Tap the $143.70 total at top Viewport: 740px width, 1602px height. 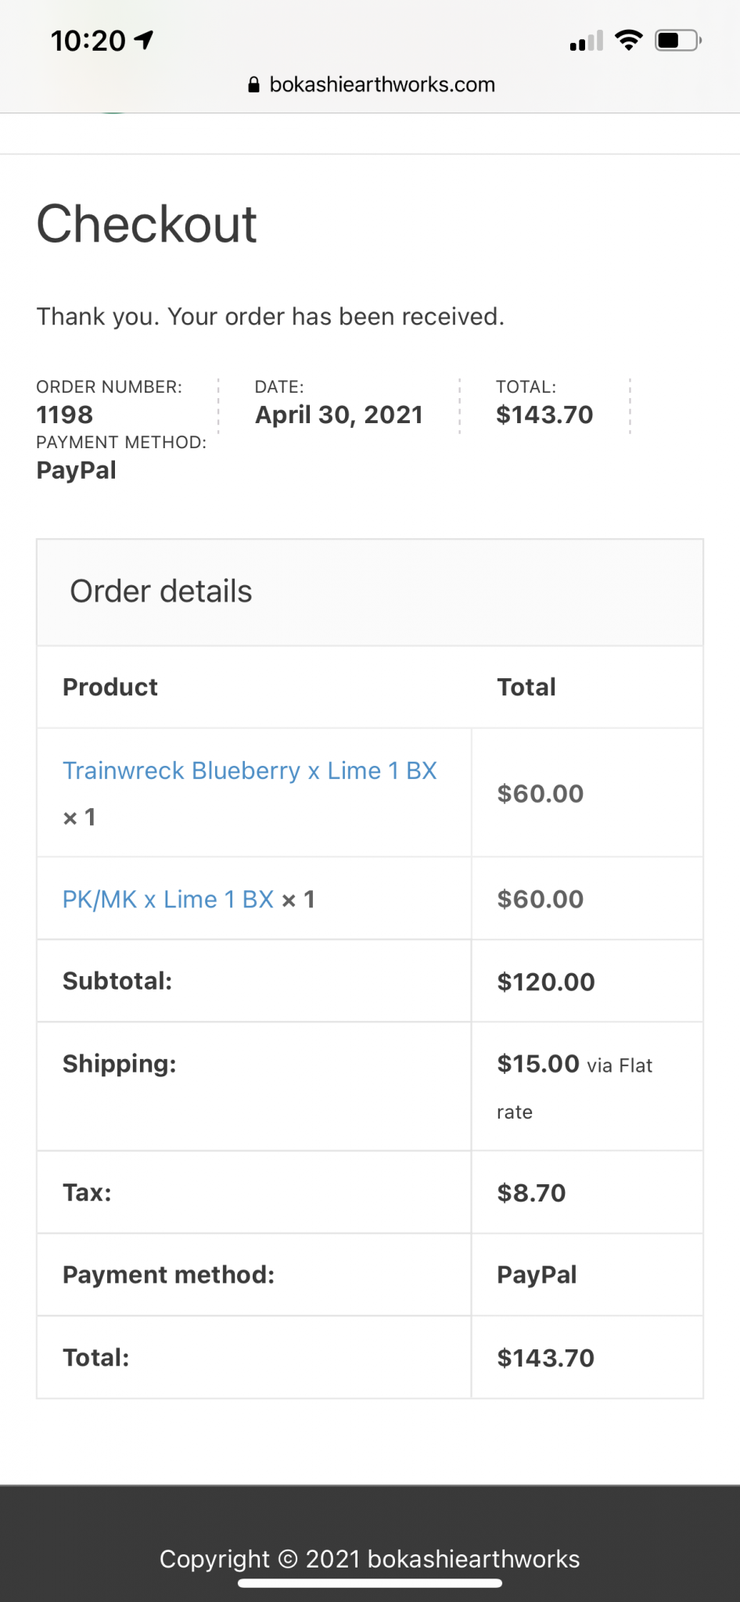pyautogui.click(x=544, y=415)
